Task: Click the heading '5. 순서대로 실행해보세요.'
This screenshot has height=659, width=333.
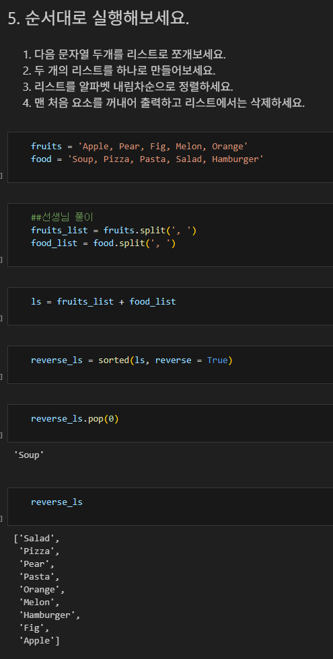Action: tap(98, 19)
